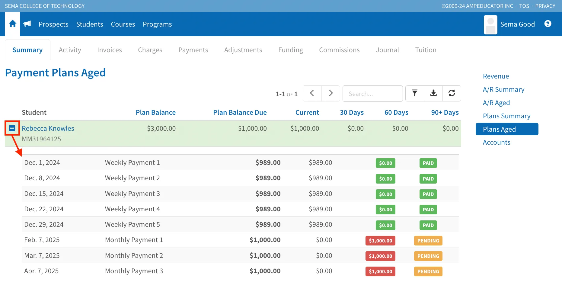Screen dimensions: 562x282
Task: Switch to the Charges tab
Action: tap(150, 50)
